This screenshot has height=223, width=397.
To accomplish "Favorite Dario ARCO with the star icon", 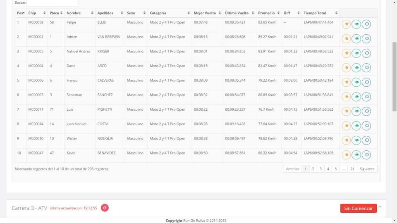I will [346, 68].
